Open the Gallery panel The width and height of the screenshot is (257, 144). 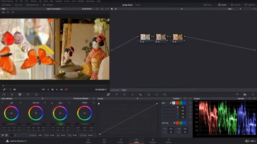pyautogui.click(x=6, y=5)
